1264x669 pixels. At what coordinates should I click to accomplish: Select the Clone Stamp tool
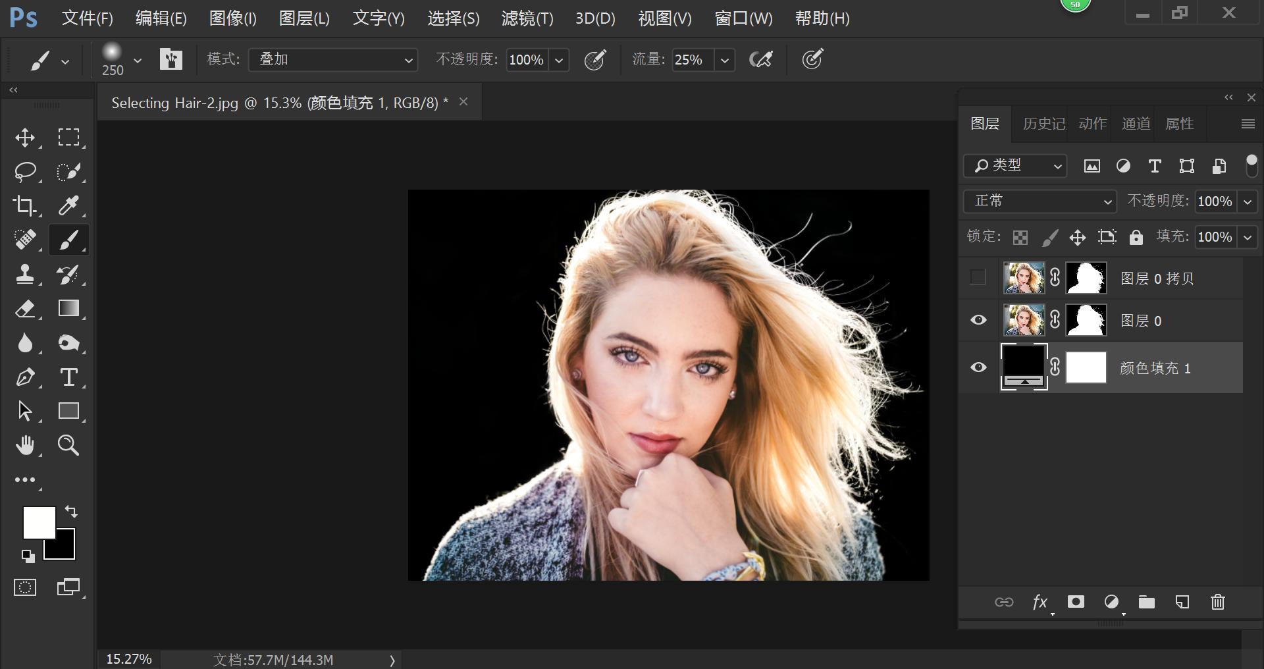[x=26, y=275]
